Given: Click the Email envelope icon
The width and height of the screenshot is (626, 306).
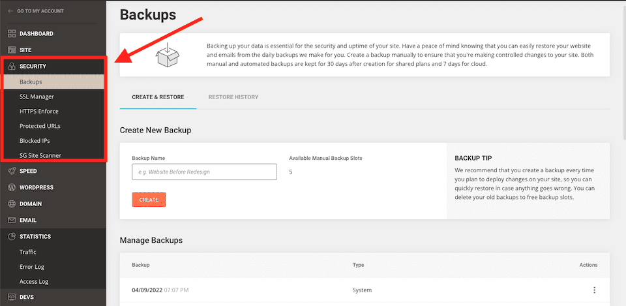Looking at the screenshot, I should click(12, 220).
